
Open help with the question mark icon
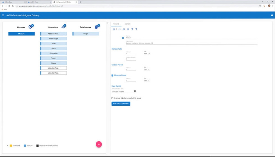[x=136, y=29]
